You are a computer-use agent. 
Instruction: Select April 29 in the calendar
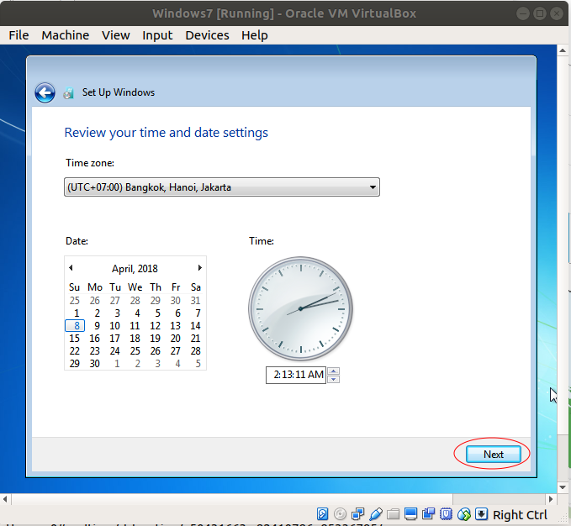(75, 363)
